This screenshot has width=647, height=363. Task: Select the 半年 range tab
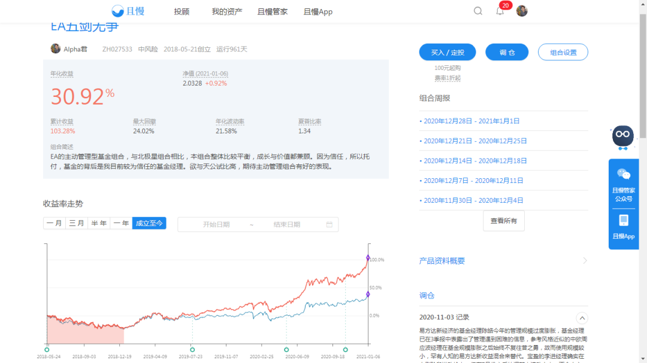(99, 223)
